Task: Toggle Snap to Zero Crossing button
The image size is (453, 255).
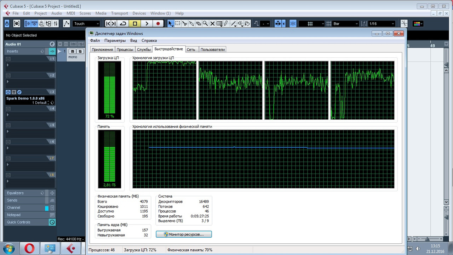Action: tap(404, 23)
